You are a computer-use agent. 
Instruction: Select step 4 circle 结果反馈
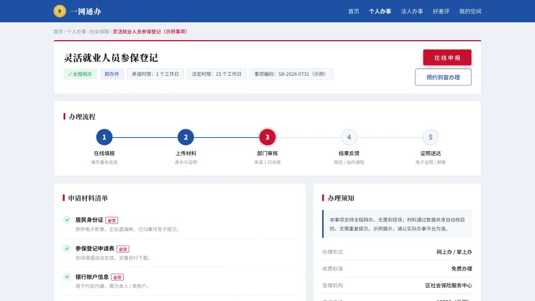349,137
